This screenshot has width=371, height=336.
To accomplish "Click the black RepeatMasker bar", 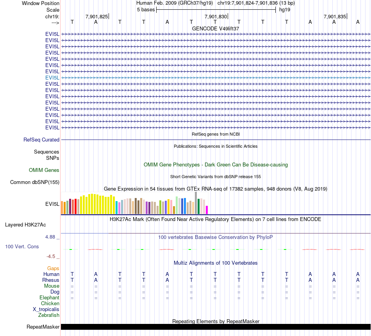I will [x=216, y=327].
